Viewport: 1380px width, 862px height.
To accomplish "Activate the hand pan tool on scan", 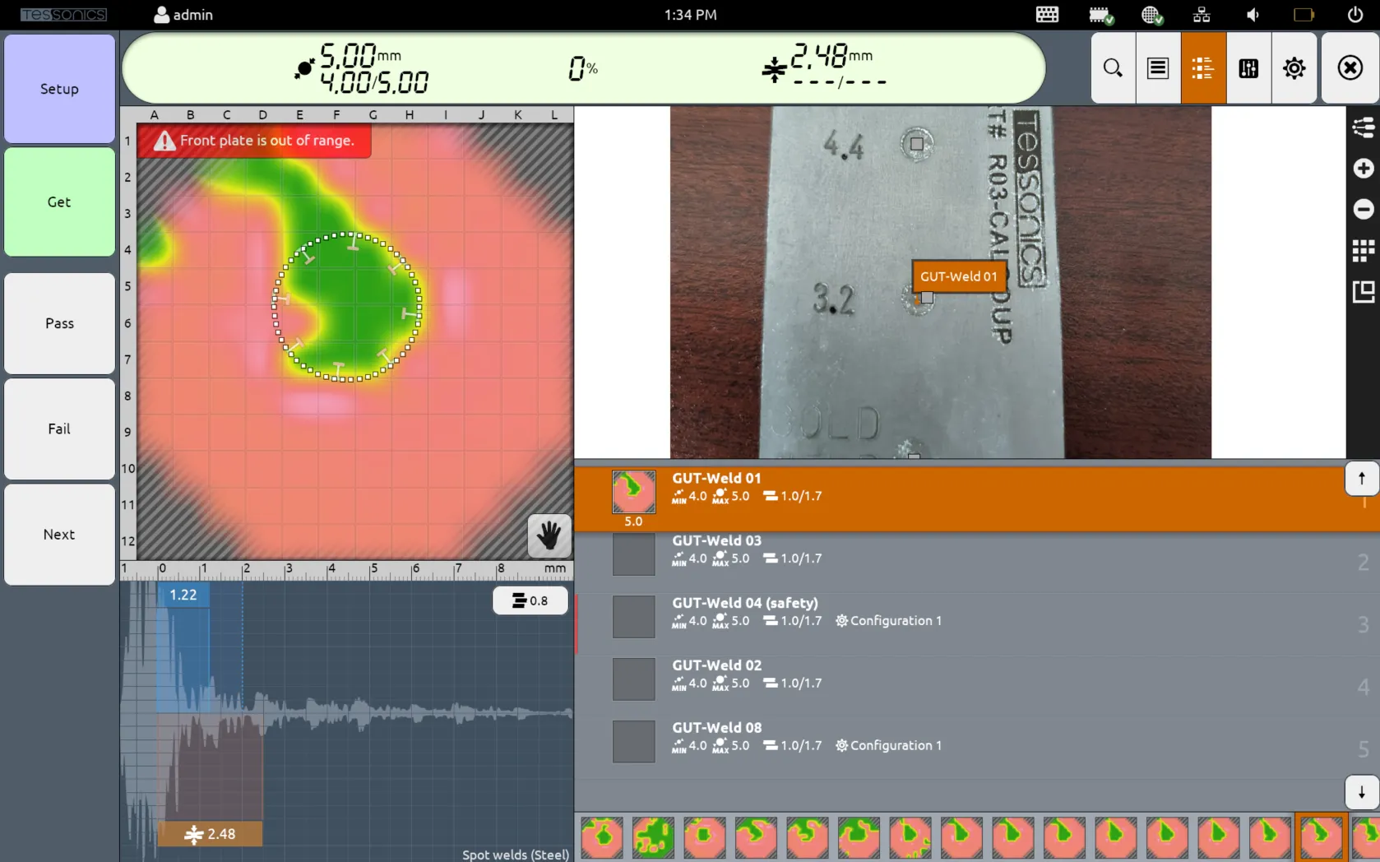I will click(549, 536).
